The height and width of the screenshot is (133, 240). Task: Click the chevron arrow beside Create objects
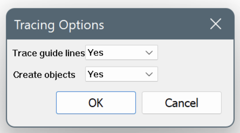pyautogui.click(x=149, y=74)
